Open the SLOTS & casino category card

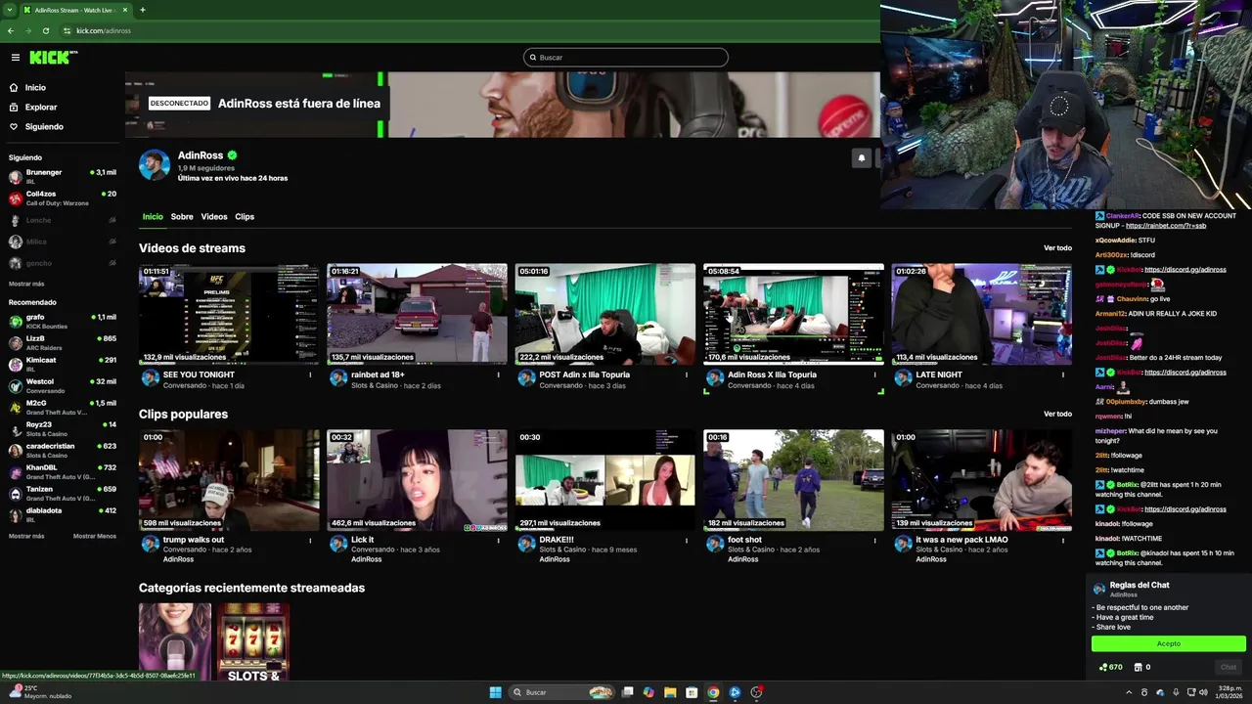point(253,641)
